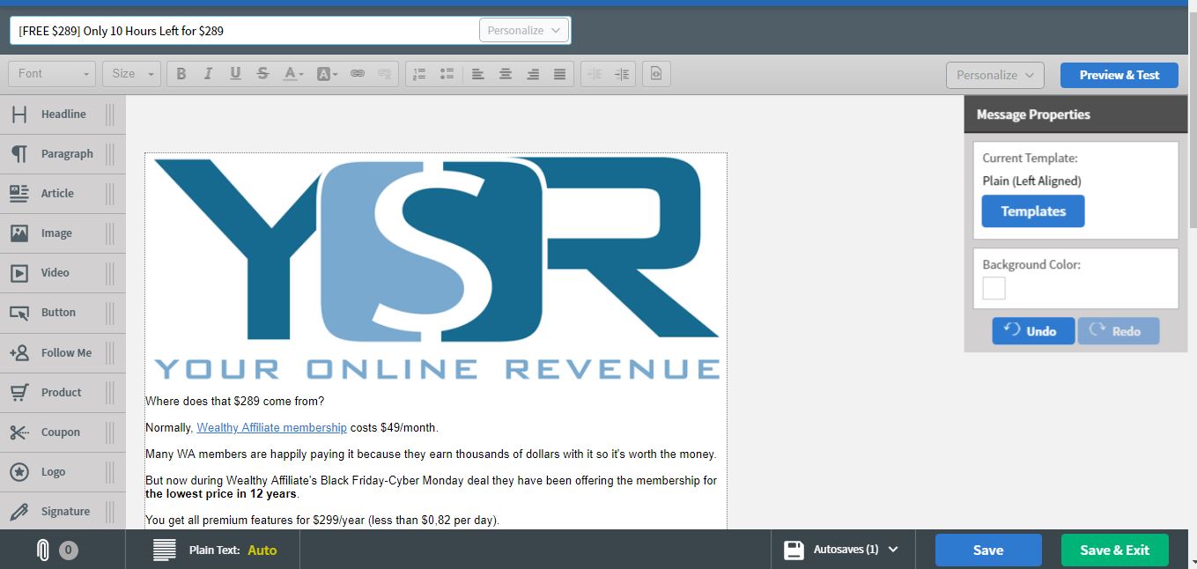Align text to the right
The height and width of the screenshot is (569, 1197).
tap(533, 74)
